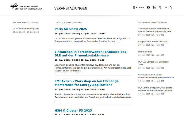Click date 20. Mai 2025 | 20. Mai 2025

(151, 55)
